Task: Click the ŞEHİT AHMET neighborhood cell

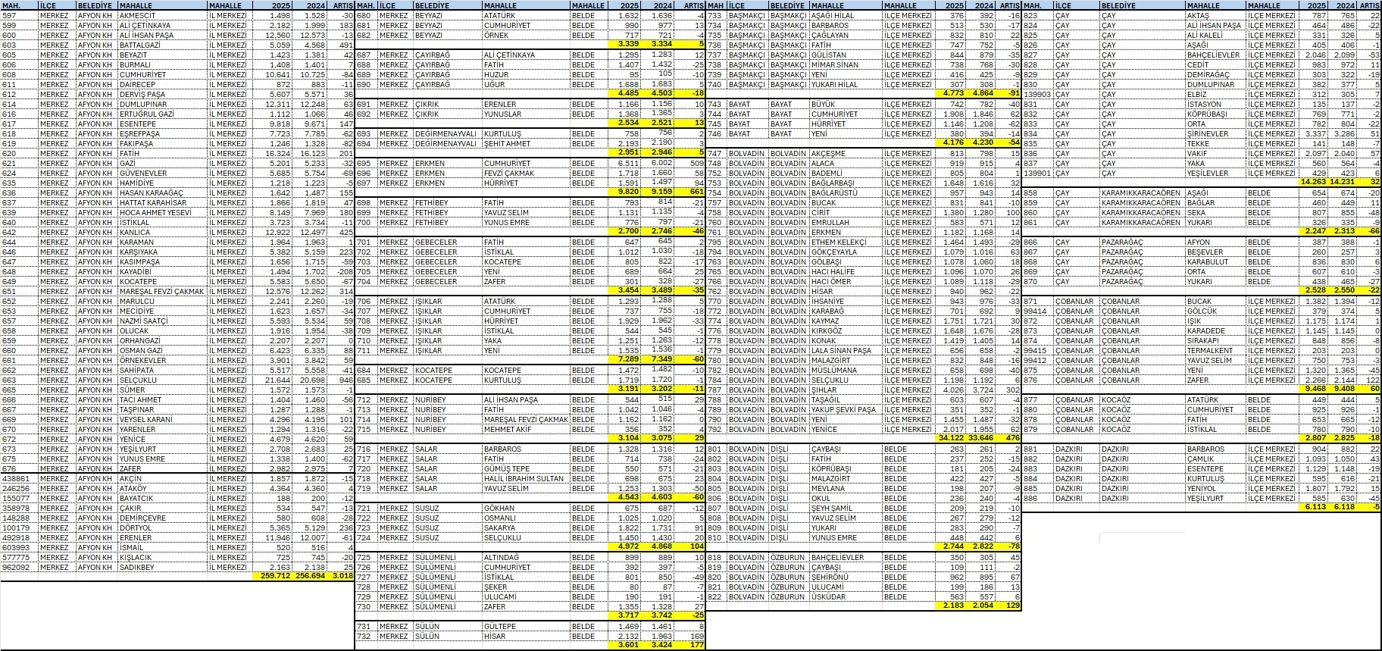Action: click(507, 143)
